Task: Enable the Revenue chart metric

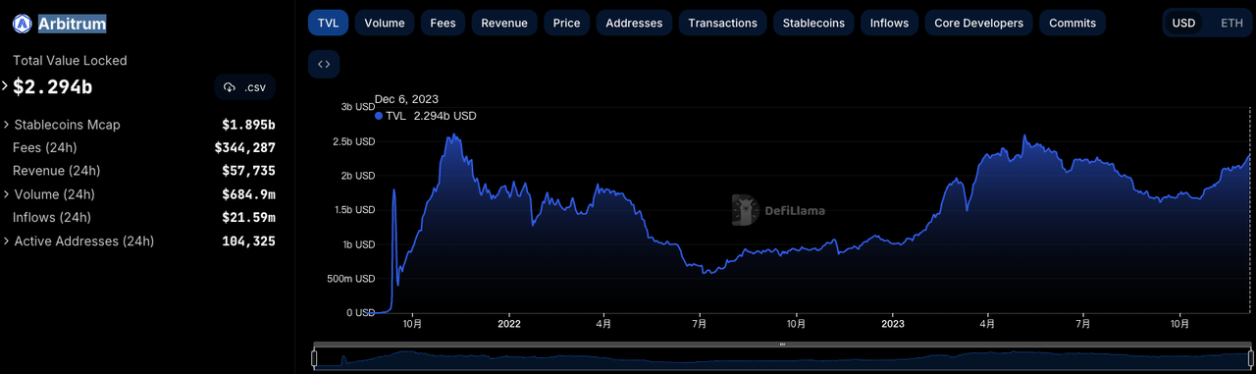Action: [504, 23]
